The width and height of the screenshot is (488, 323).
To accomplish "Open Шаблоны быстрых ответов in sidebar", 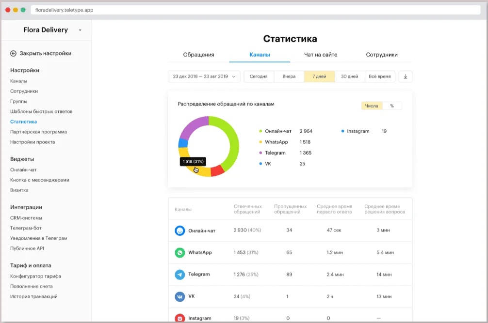I will tap(41, 111).
